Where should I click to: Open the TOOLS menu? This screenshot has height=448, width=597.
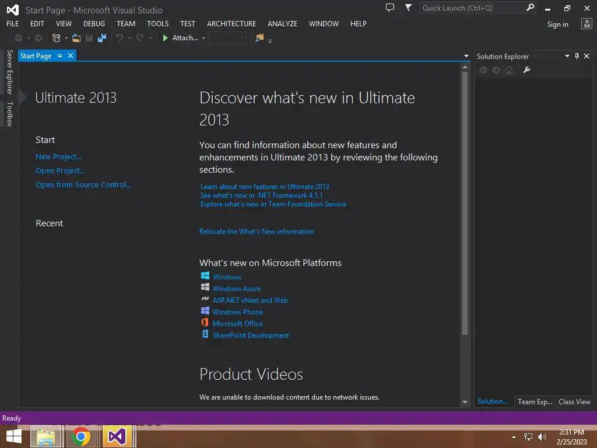(x=157, y=23)
